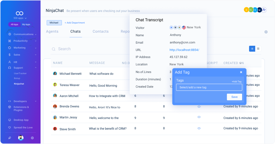
Task: Click the settings gear beside the tabs
Action: 266,32
